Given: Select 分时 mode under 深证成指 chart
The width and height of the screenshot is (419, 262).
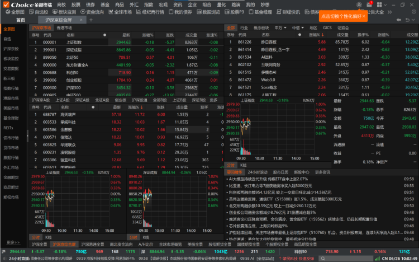Looking at the screenshot, I should [134, 237].
